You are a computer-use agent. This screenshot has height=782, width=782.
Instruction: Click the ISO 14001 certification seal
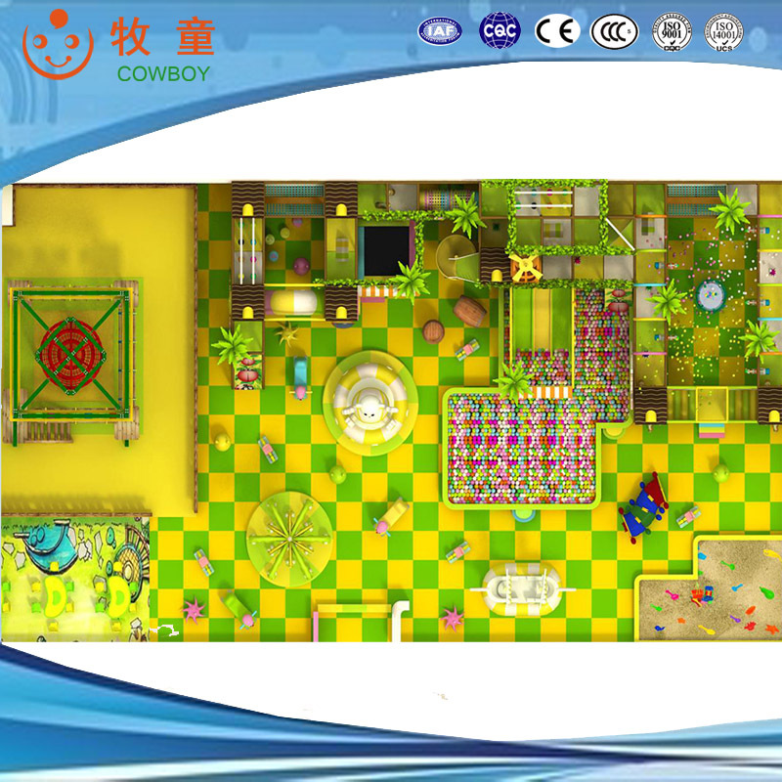(x=724, y=31)
